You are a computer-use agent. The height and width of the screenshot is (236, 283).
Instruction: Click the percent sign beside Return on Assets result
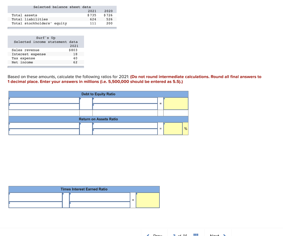click(185, 129)
